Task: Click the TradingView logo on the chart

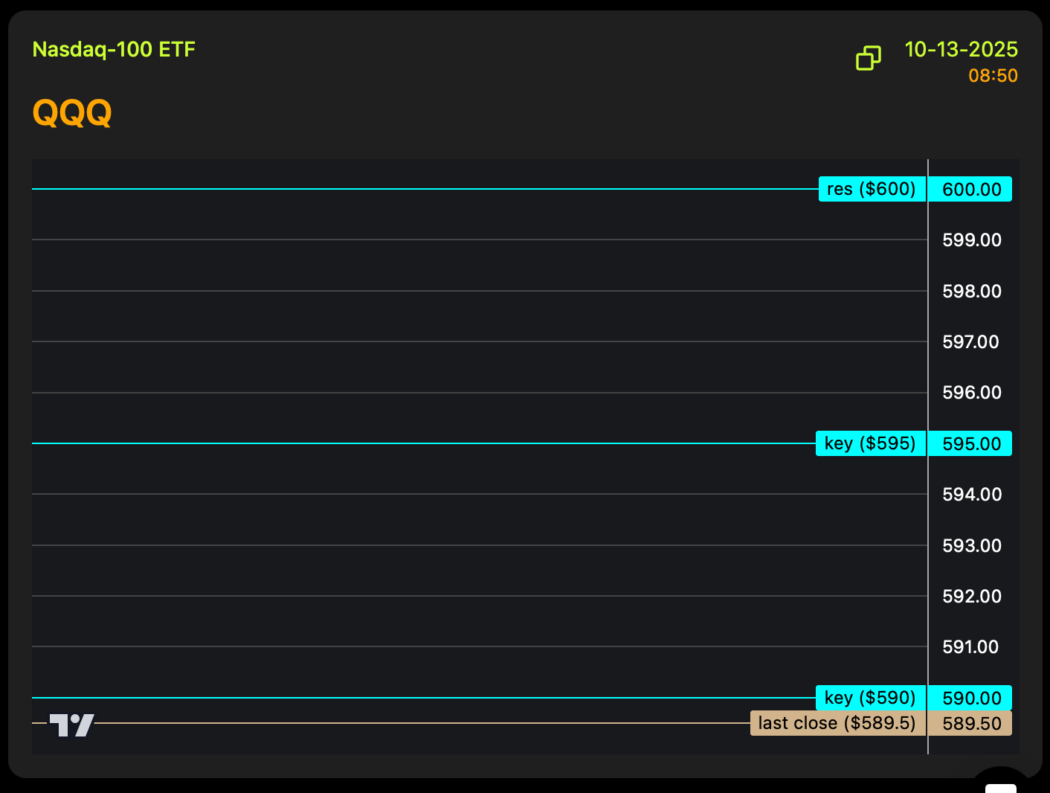Action: coord(71,725)
